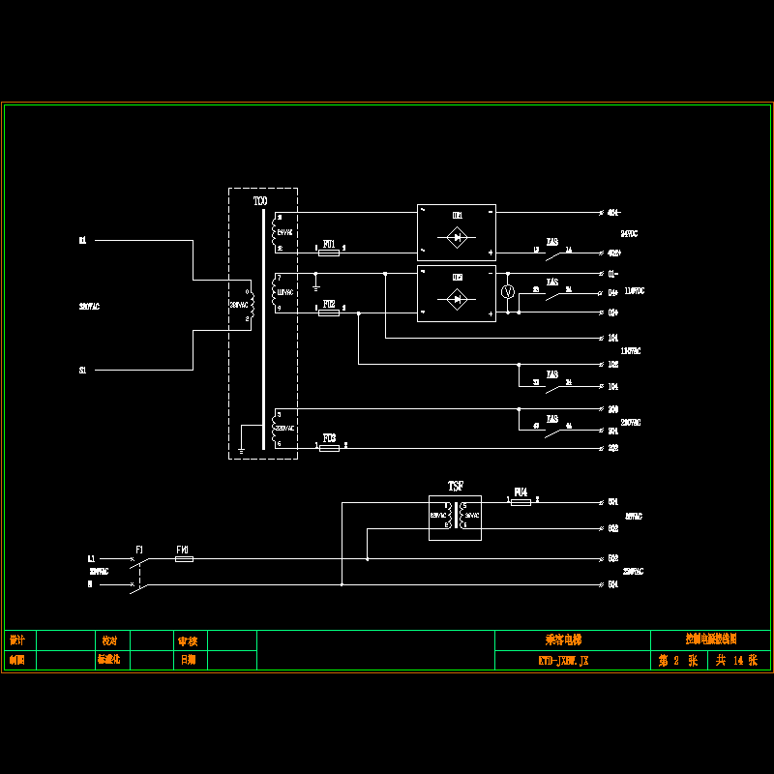Click the 标准化 title block cell

pyautogui.click(x=109, y=660)
